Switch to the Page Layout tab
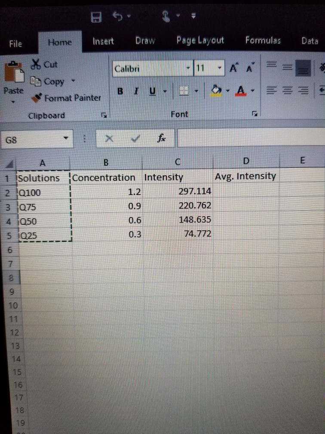 pos(200,40)
